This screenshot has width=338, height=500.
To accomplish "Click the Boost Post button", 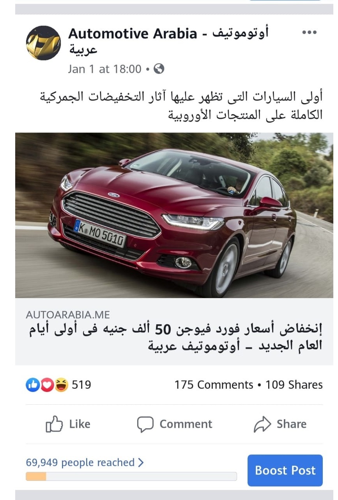I will (x=285, y=470).
